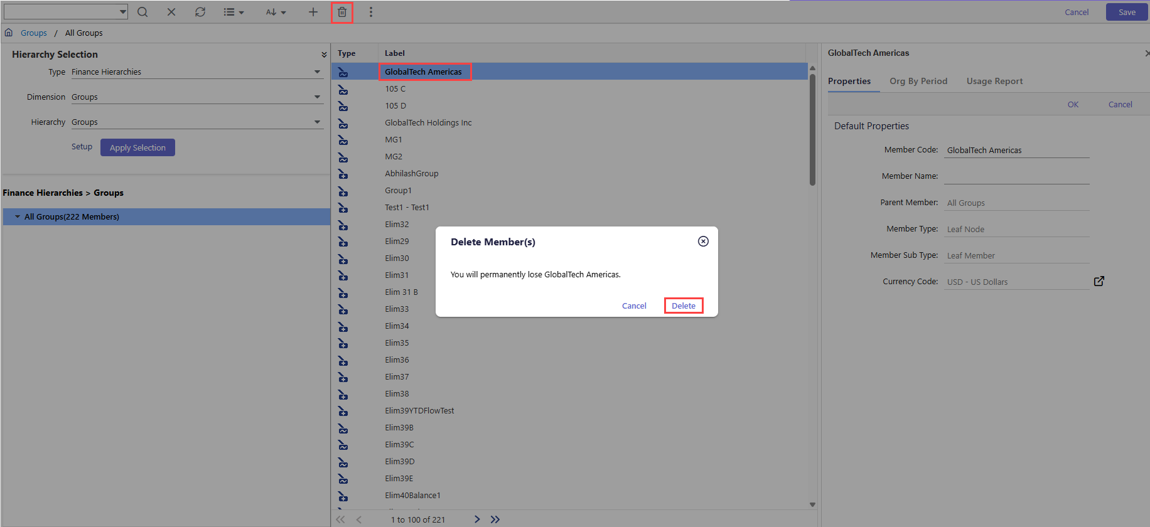This screenshot has height=527, width=1150.
Task: Close the Delete Member(s) dialog
Action: coord(703,242)
